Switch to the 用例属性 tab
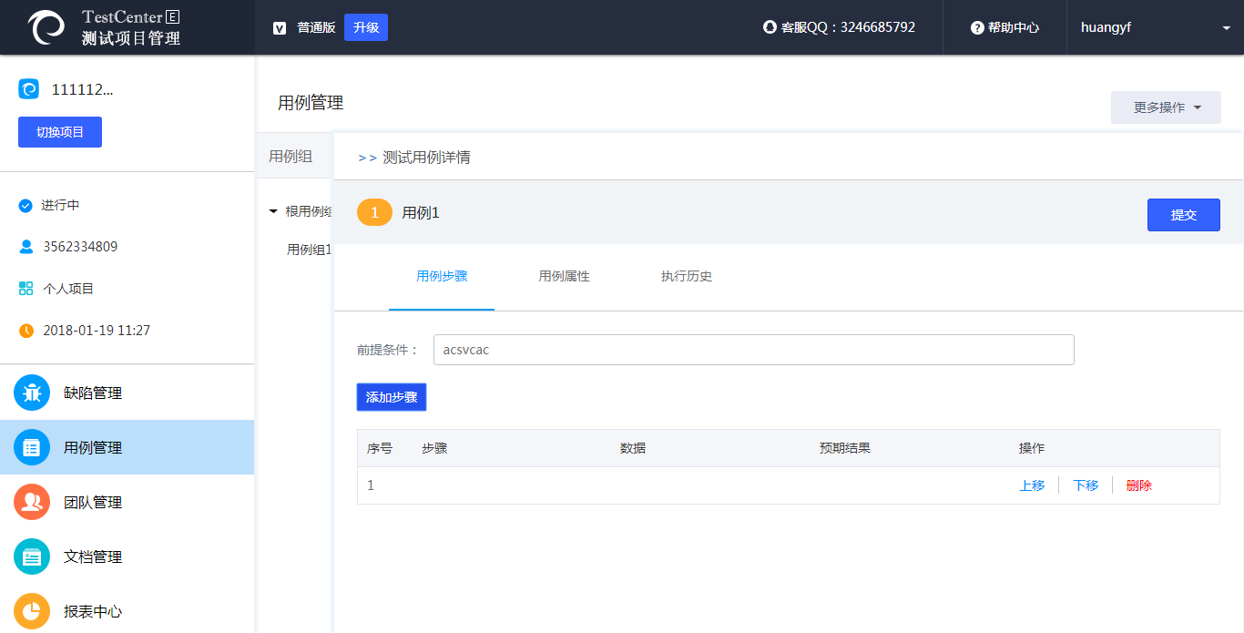 [564, 276]
